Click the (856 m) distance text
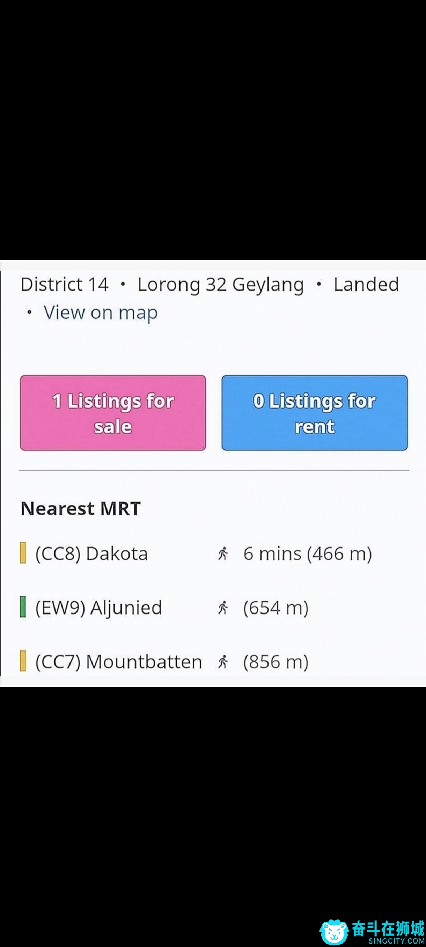 click(x=276, y=662)
